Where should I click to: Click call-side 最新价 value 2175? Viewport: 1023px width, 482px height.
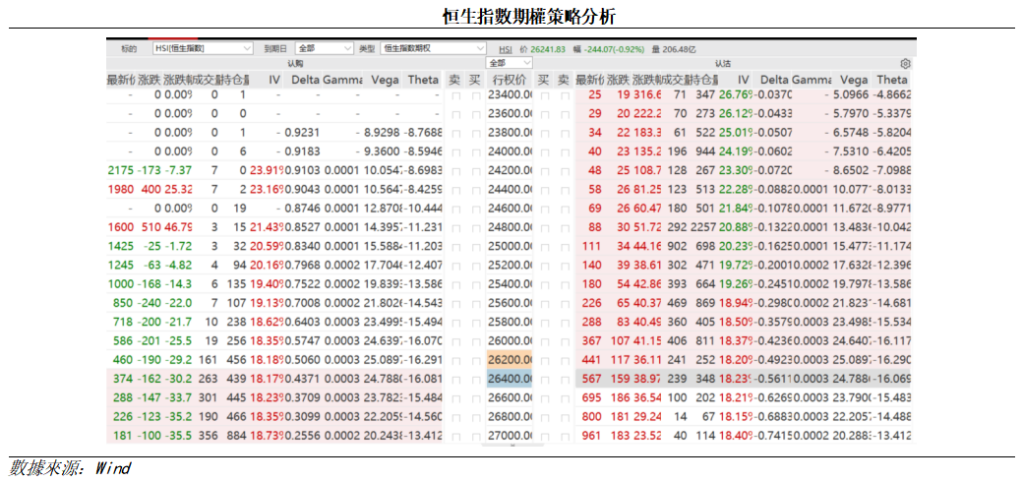point(121,170)
